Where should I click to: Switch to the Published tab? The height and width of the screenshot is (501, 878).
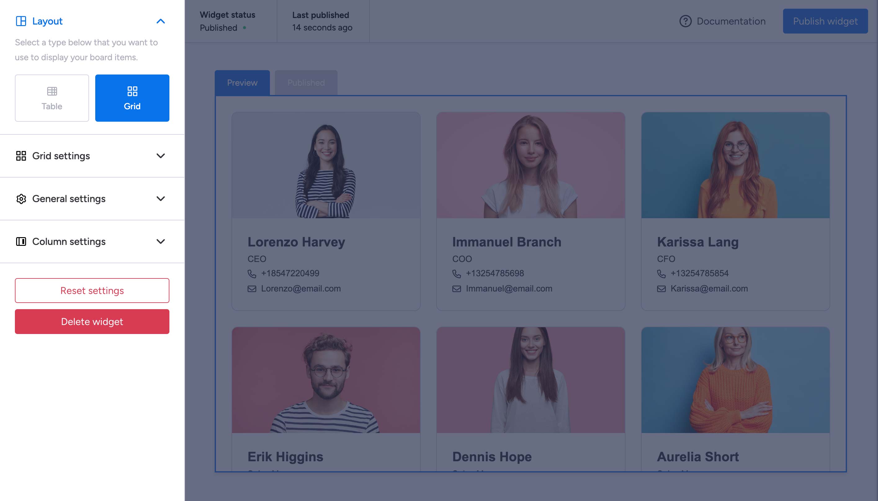click(306, 83)
